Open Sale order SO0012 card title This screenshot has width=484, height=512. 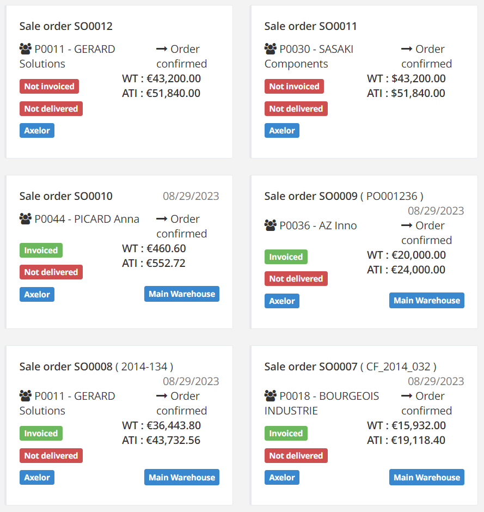[66, 26]
